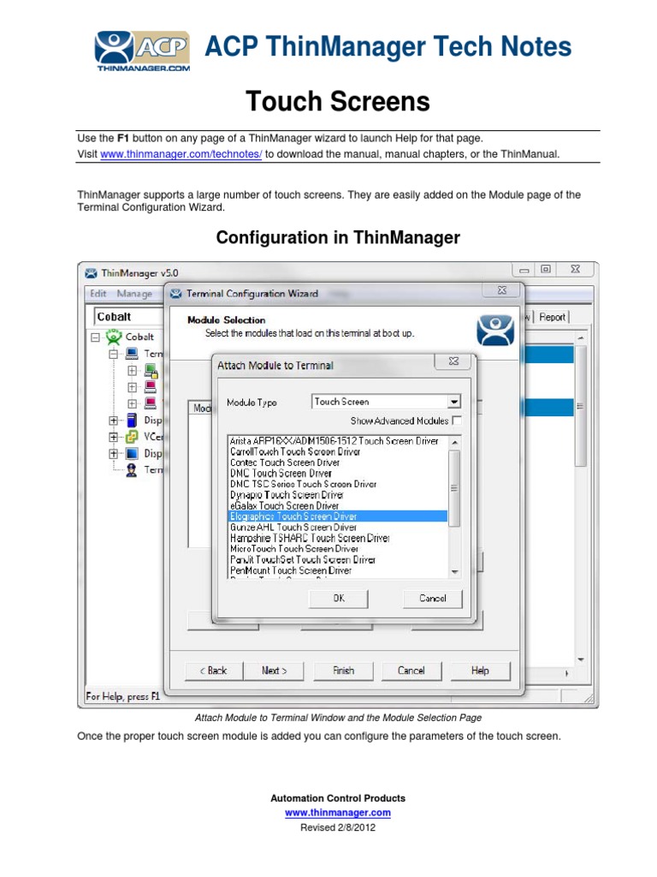Click OK in Attach Module dialog
Image resolution: width=657 pixels, height=877 pixels.
339,599
